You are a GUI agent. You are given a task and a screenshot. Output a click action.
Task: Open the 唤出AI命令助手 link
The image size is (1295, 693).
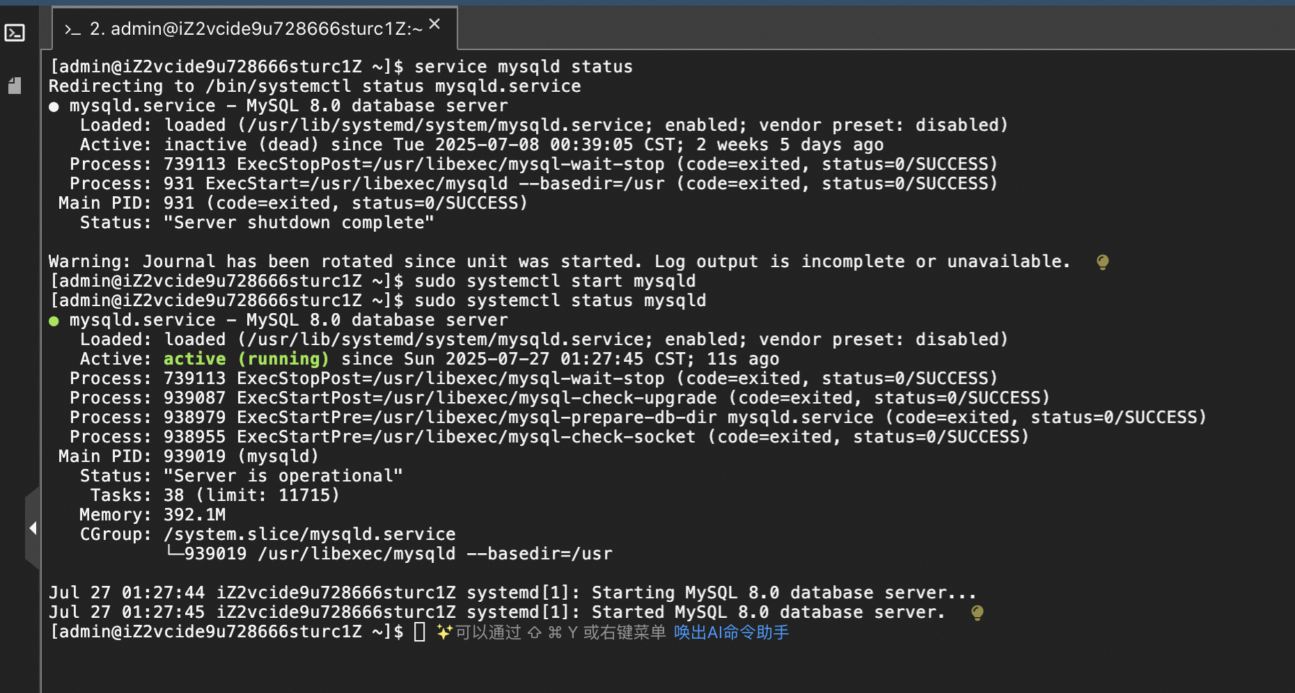click(731, 632)
